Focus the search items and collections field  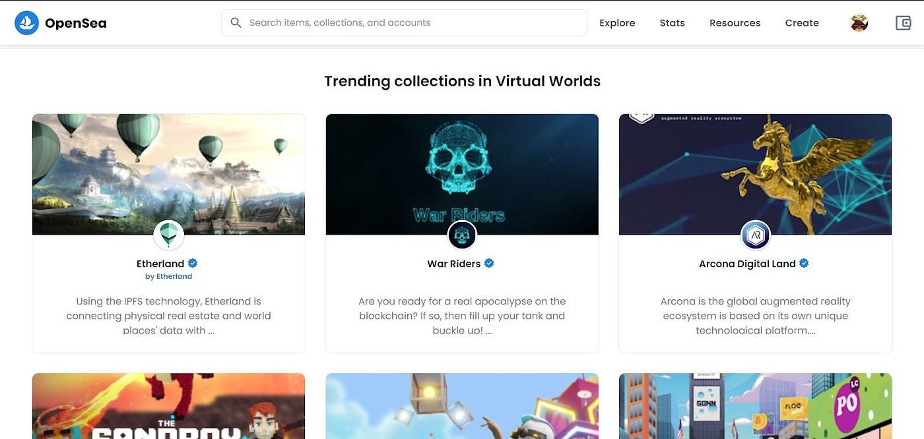point(404,22)
